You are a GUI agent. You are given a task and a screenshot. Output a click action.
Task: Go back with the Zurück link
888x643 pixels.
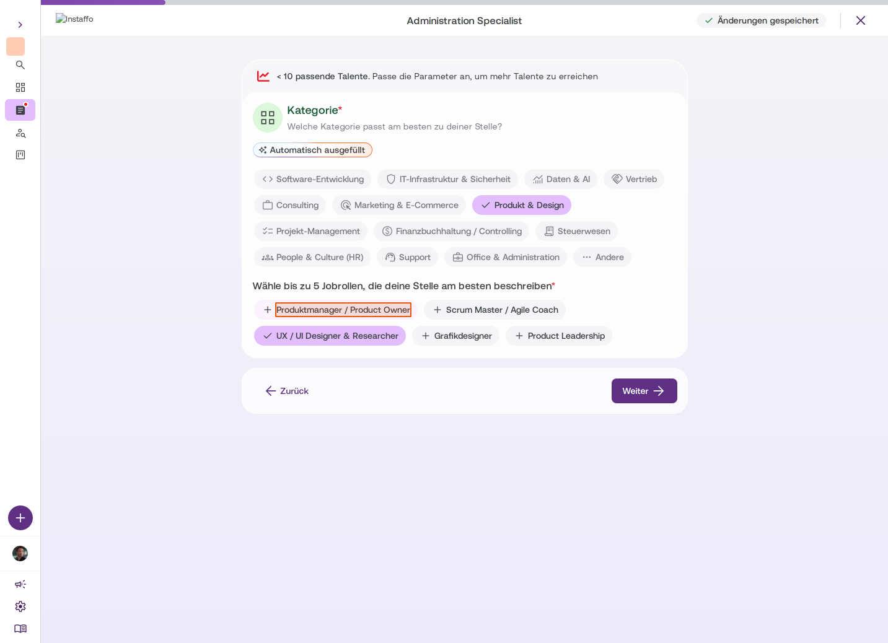(287, 391)
